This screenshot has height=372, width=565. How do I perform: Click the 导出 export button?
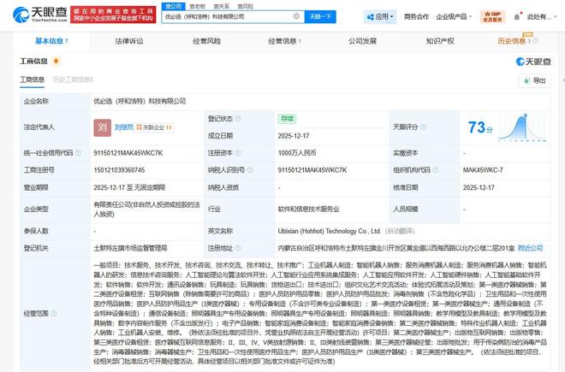click(535, 80)
